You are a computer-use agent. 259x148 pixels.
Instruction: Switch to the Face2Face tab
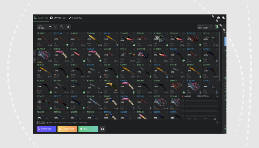click(75, 18)
